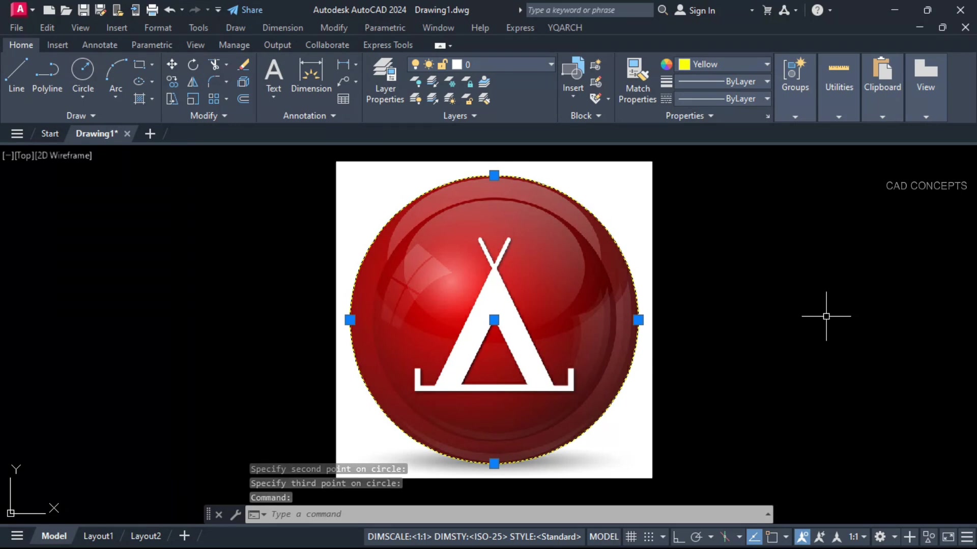
Task: Switch to the Parametric ribbon tab
Action: 152,45
